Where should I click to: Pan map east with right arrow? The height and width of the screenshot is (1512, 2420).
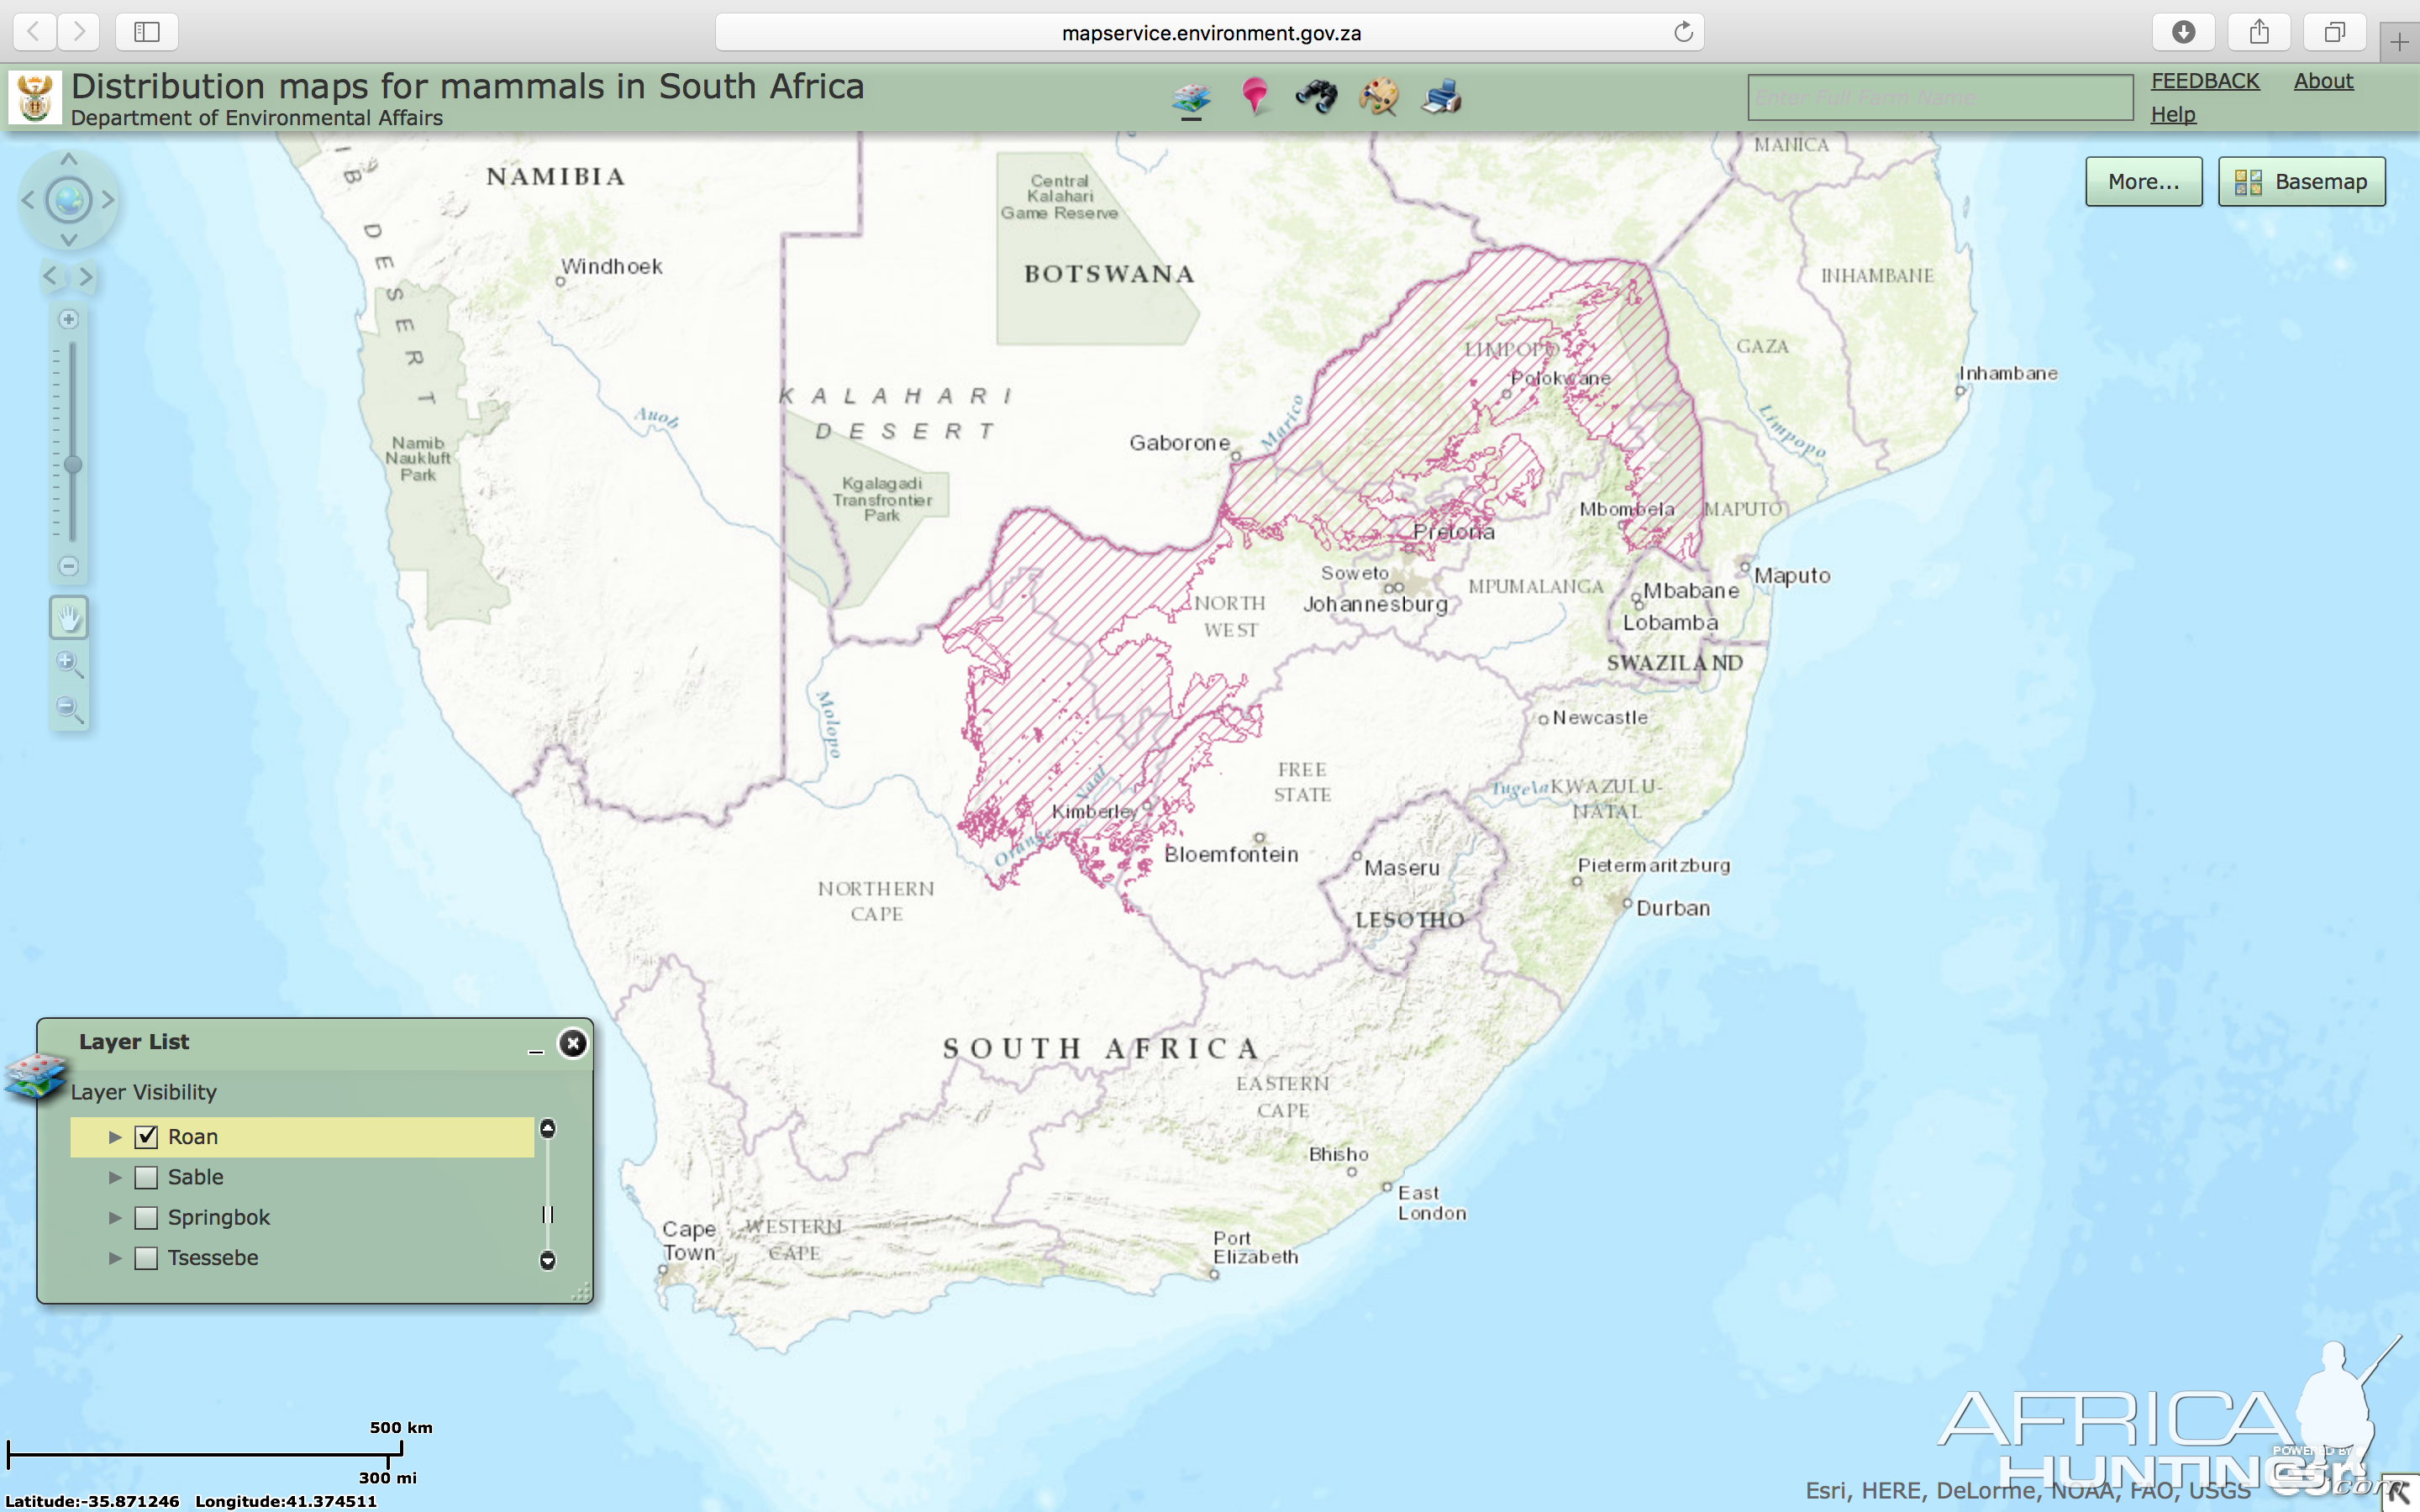108,200
